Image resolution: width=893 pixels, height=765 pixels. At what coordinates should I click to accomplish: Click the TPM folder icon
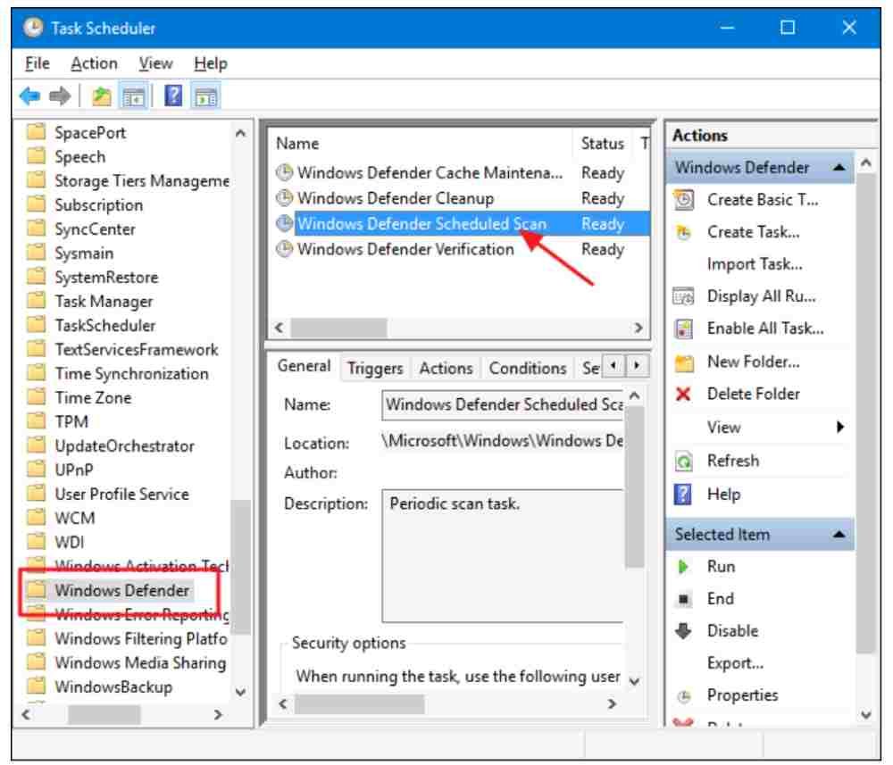[37, 421]
